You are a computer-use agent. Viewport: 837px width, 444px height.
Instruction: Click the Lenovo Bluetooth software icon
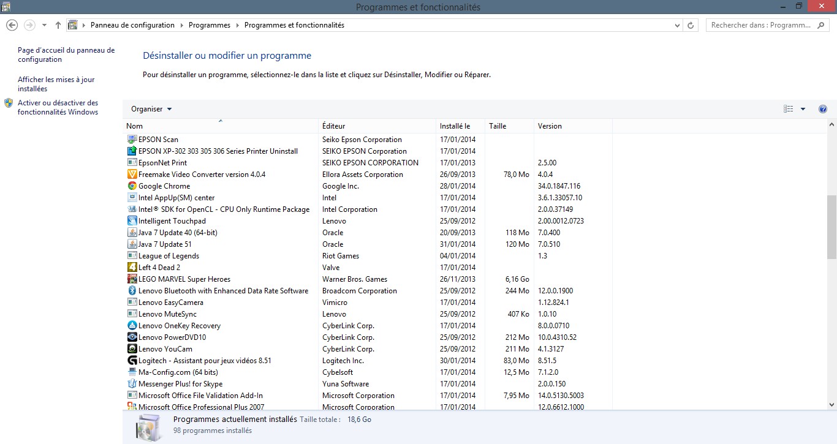pyautogui.click(x=132, y=291)
